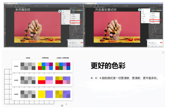Screen dimensions: 169x108
Task: Select the foreground color icon in left Photoshop toolbar
Action: 4,33
